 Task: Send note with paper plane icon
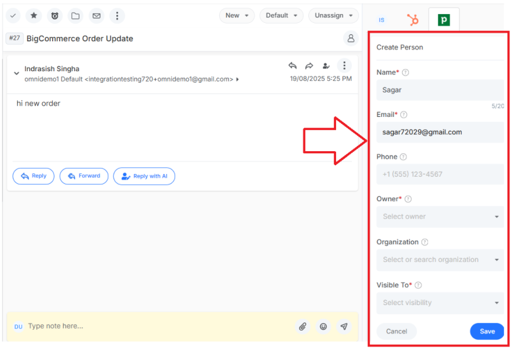coord(344,326)
